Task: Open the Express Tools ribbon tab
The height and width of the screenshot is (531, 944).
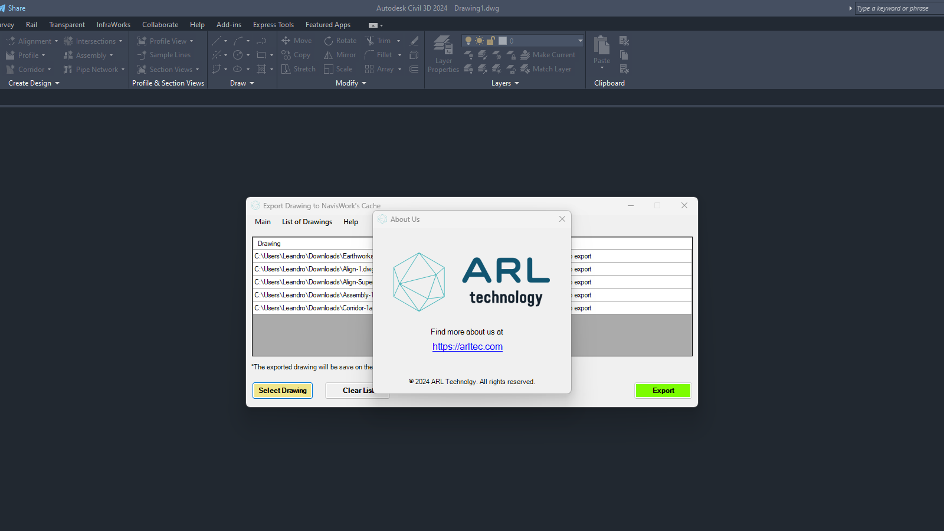Action: click(x=273, y=25)
